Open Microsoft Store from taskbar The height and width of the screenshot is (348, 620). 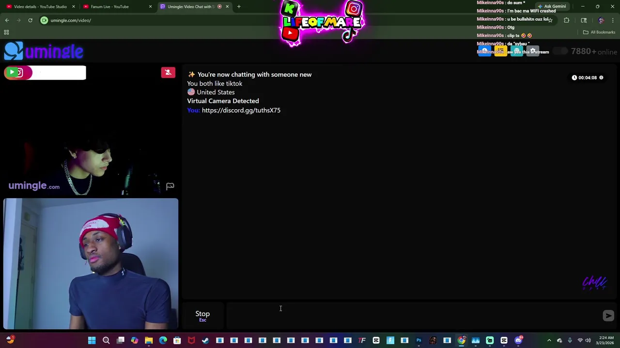pyautogui.click(x=177, y=341)
